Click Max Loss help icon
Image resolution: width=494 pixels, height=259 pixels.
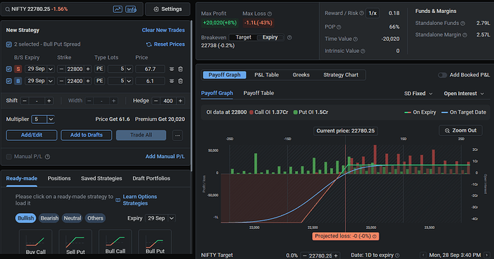pyautogui.click(x=270, y=14)
